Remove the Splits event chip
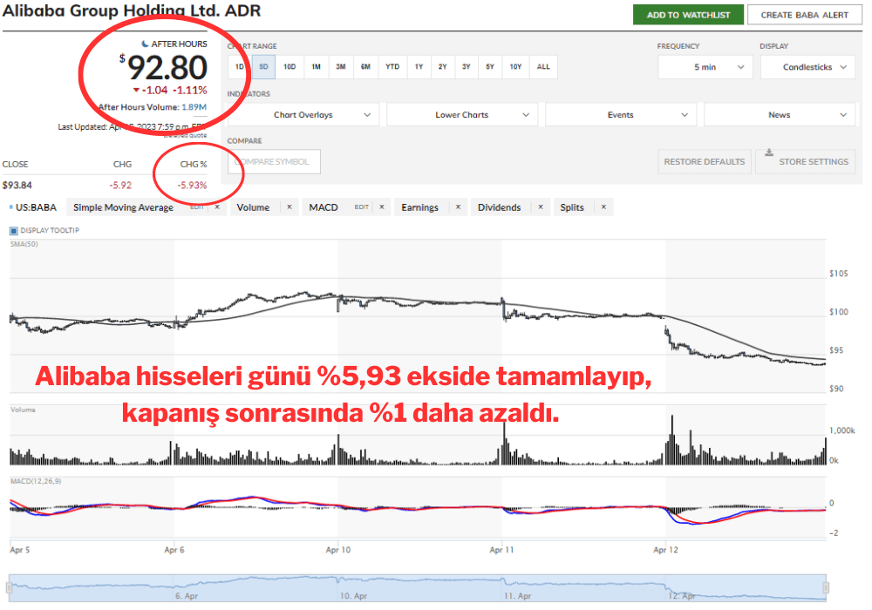This screenshot has height=610, width=872. pos(603,207)
